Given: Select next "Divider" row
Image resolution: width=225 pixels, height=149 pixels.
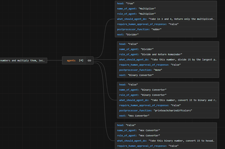Looking at the screenshot, I should click(x=128, y=34).
